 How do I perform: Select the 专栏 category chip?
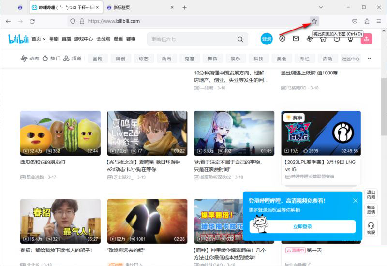coord(305,59)
